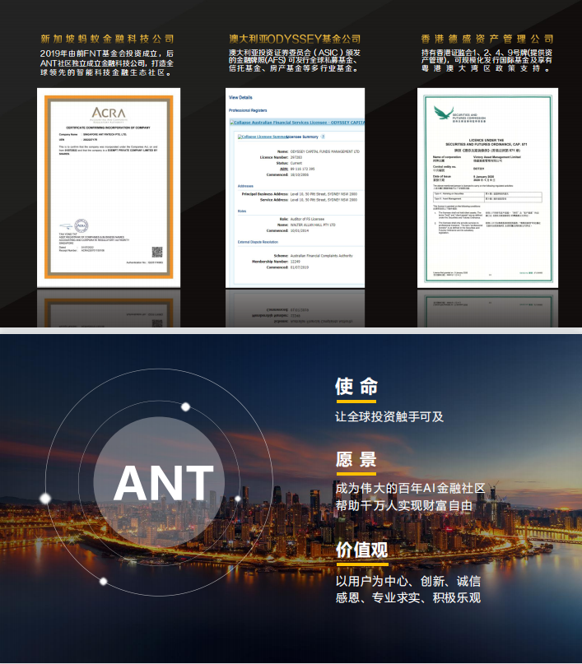The image size is (582, 664).
Task: Click the yellow bar under 使命 heading
Action: pos(356,402)
